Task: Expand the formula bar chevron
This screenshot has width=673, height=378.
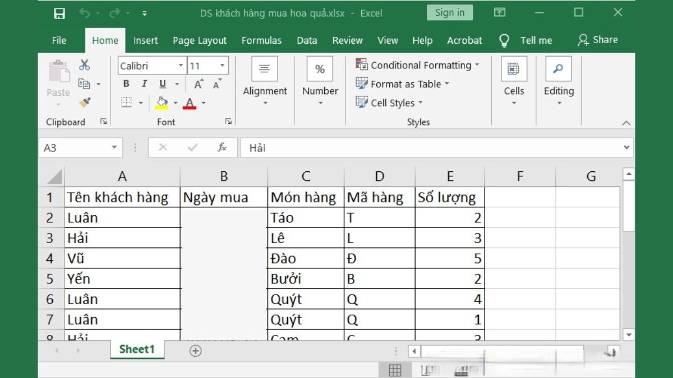Action: coord(626,148)
